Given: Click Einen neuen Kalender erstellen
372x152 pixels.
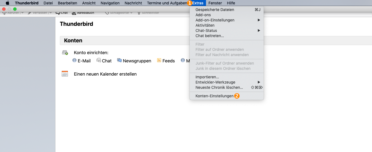Looking at the screenshot, I should pos(105,74).
